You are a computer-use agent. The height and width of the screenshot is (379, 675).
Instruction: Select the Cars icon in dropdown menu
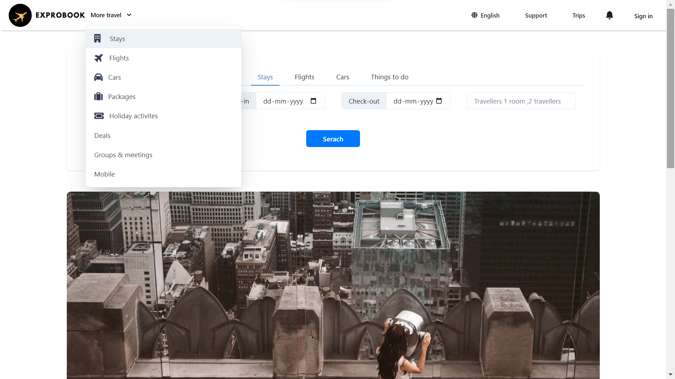(x=98, y=77)
